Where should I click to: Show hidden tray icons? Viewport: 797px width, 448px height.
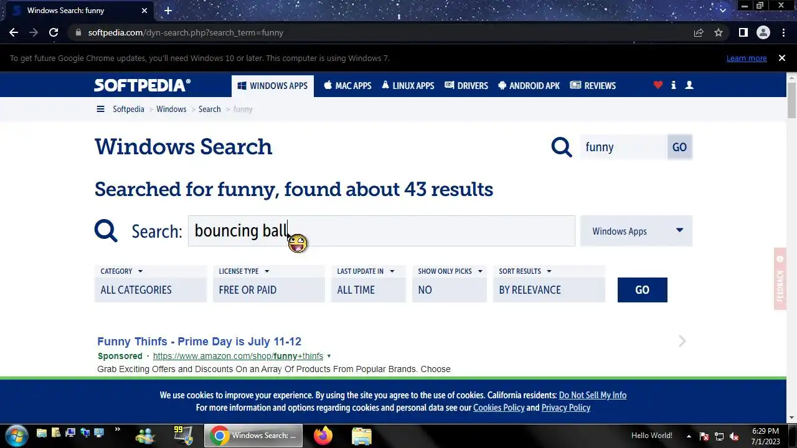point(689,436)
